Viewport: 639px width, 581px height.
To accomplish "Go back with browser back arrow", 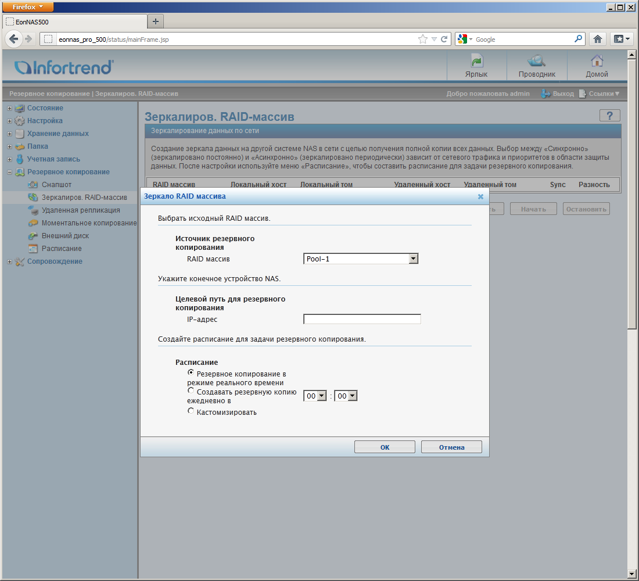I will pyautogui.click(x=13, y=39).
